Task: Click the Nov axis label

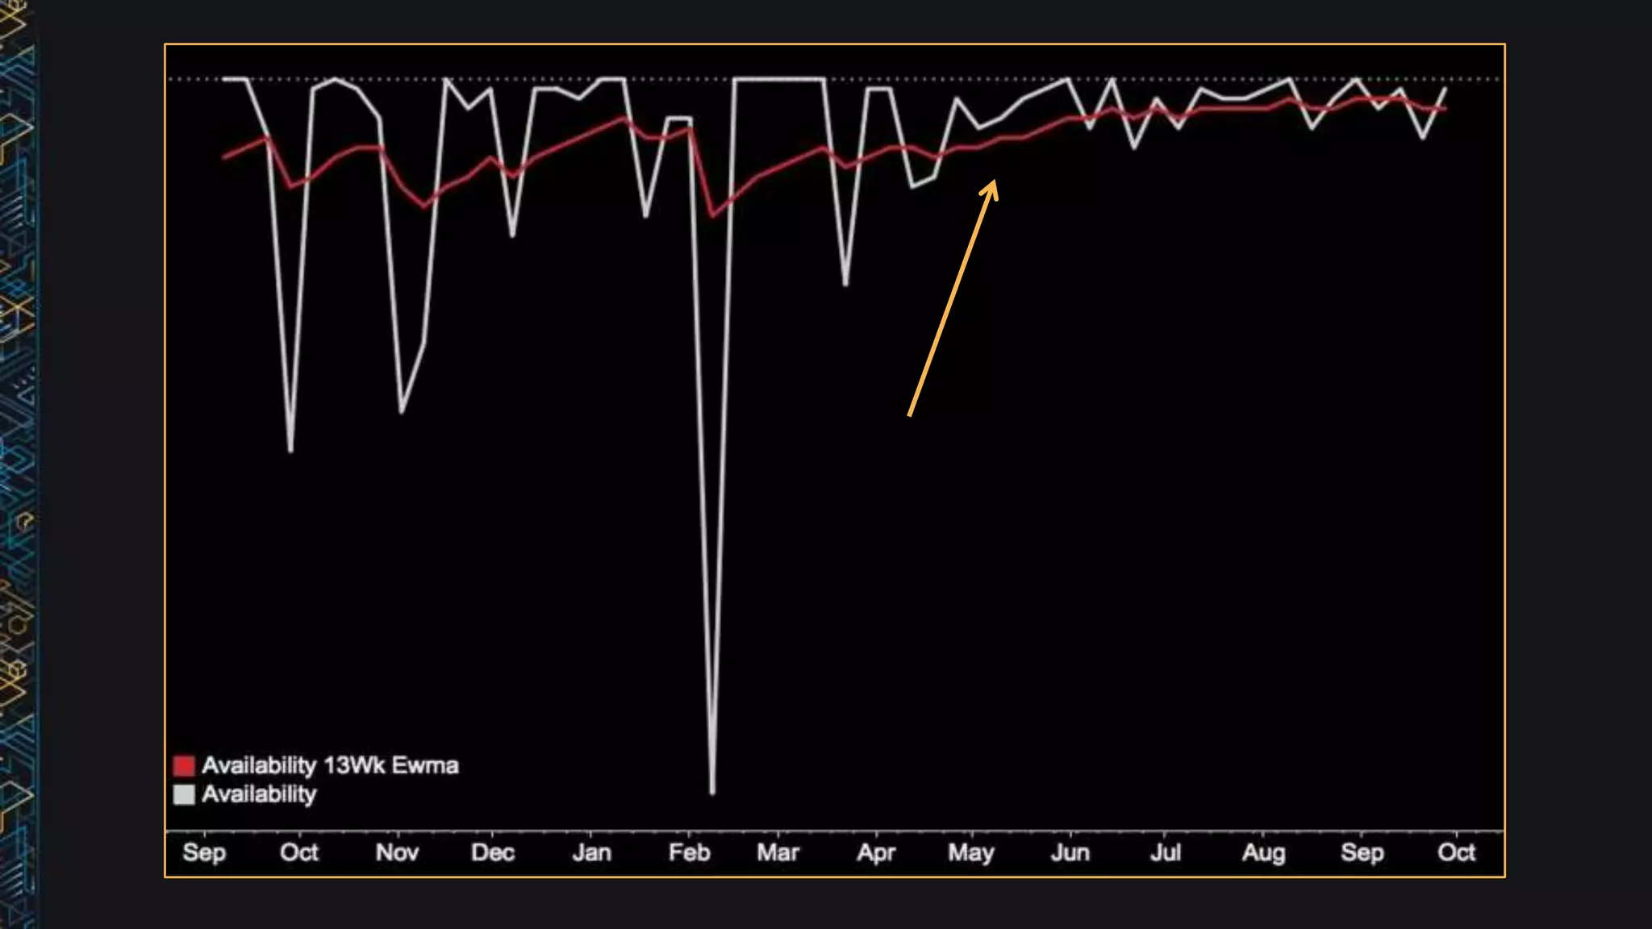Action: click(x=397, y=852)
